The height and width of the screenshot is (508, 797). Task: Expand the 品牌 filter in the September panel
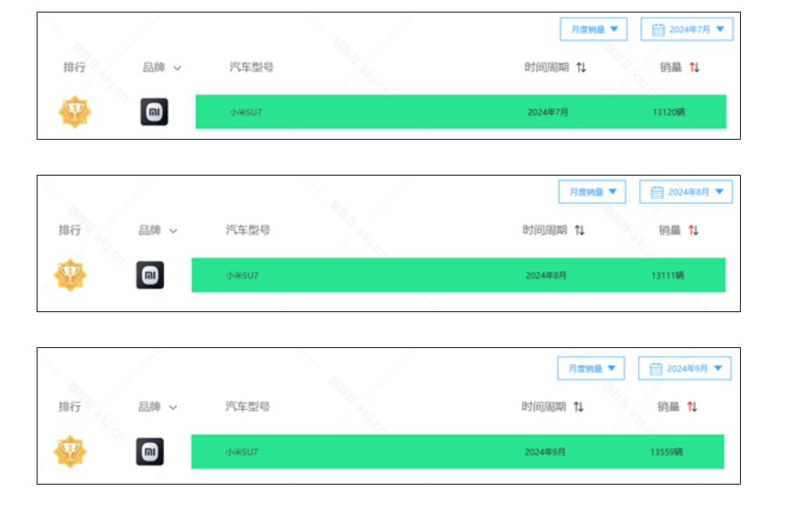tap(173, 407)
